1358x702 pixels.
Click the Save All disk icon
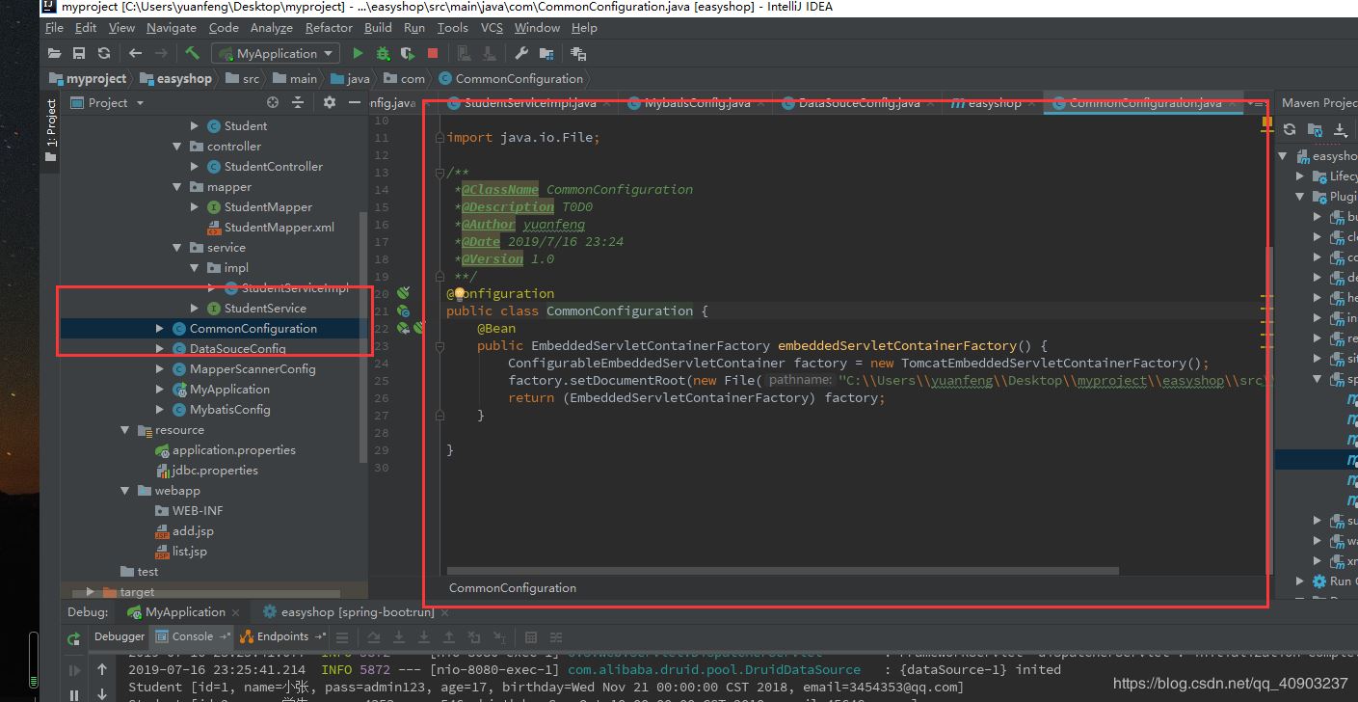pos(79,54)
